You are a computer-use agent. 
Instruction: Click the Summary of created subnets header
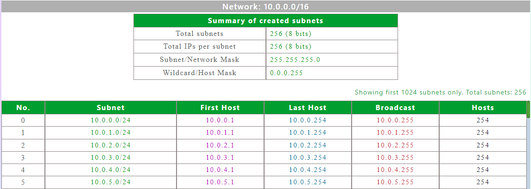coord(265,21)
